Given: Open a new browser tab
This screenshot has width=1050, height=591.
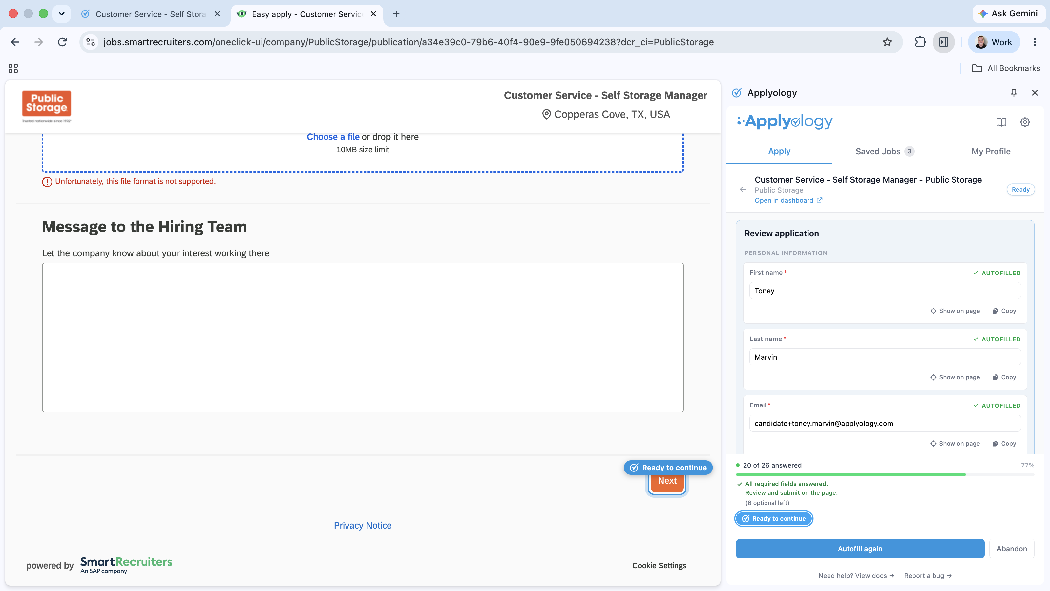Looking at the screenshot, I should pyautogui.click(x=396, y=14).
